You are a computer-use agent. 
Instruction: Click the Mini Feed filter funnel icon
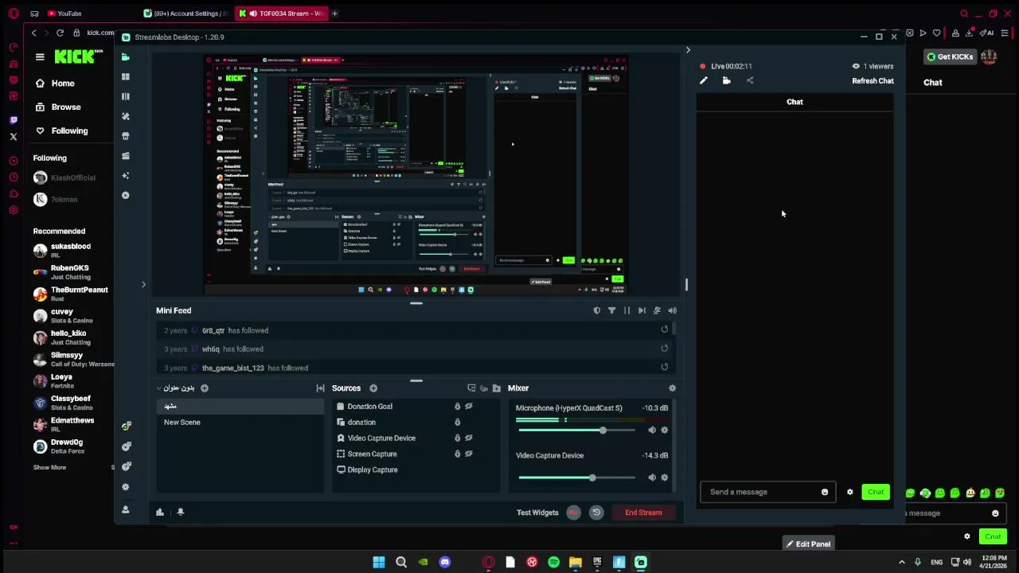tap(611, 310)
